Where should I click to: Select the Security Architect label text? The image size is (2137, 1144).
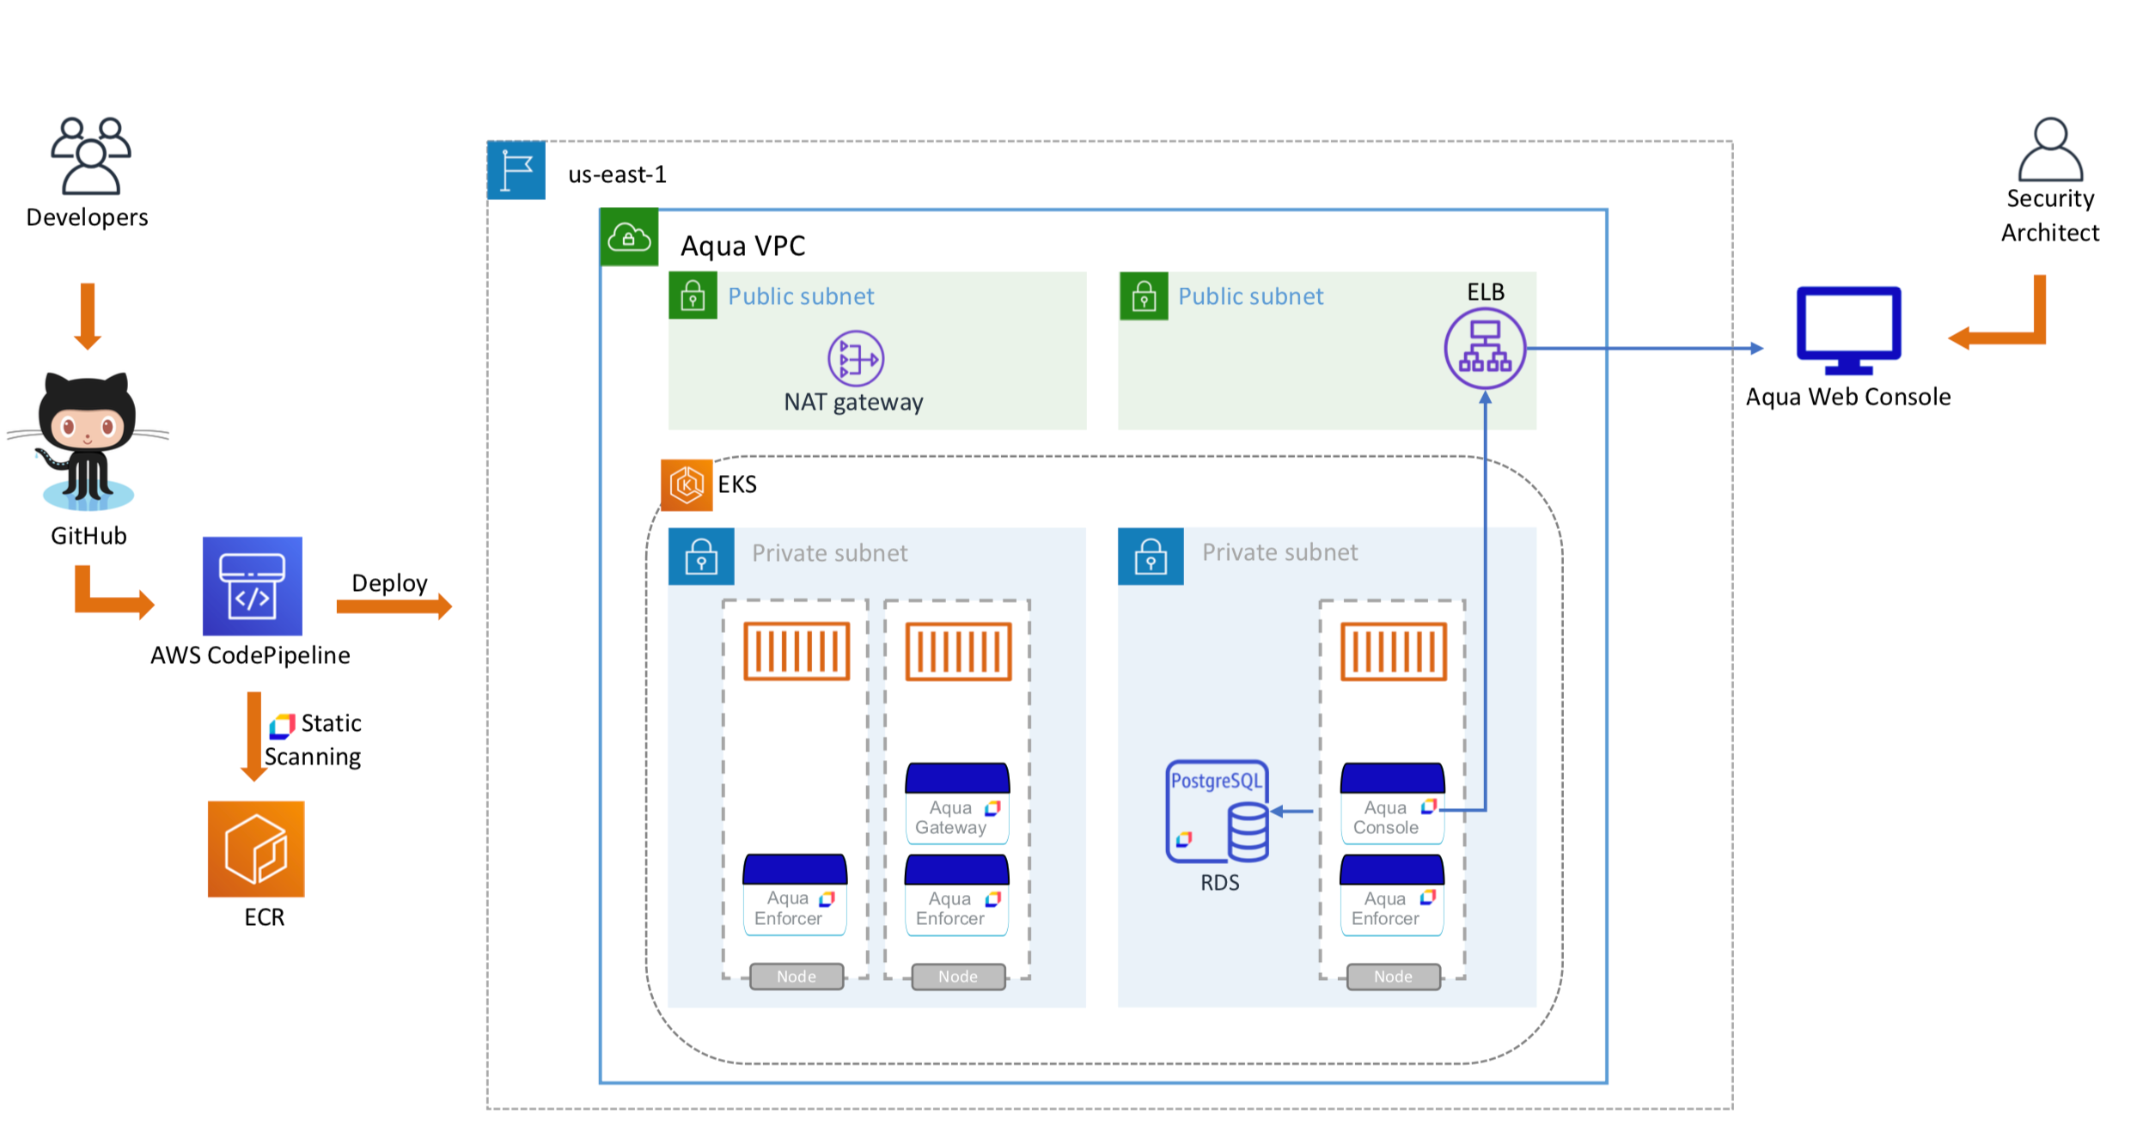[2050, 216]
